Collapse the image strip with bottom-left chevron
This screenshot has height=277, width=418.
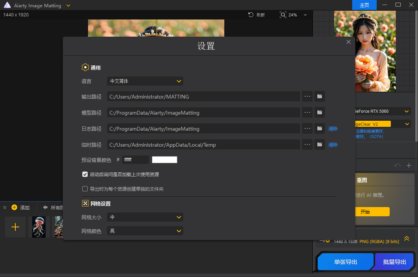point(5,207)
